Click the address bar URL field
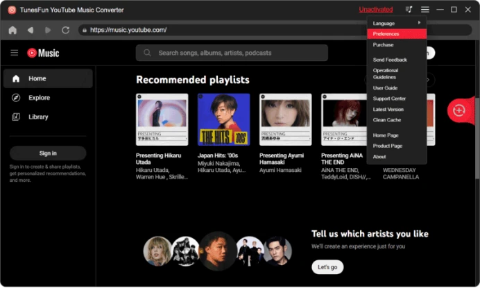The image size is (480, 288). tap(275, 30)
